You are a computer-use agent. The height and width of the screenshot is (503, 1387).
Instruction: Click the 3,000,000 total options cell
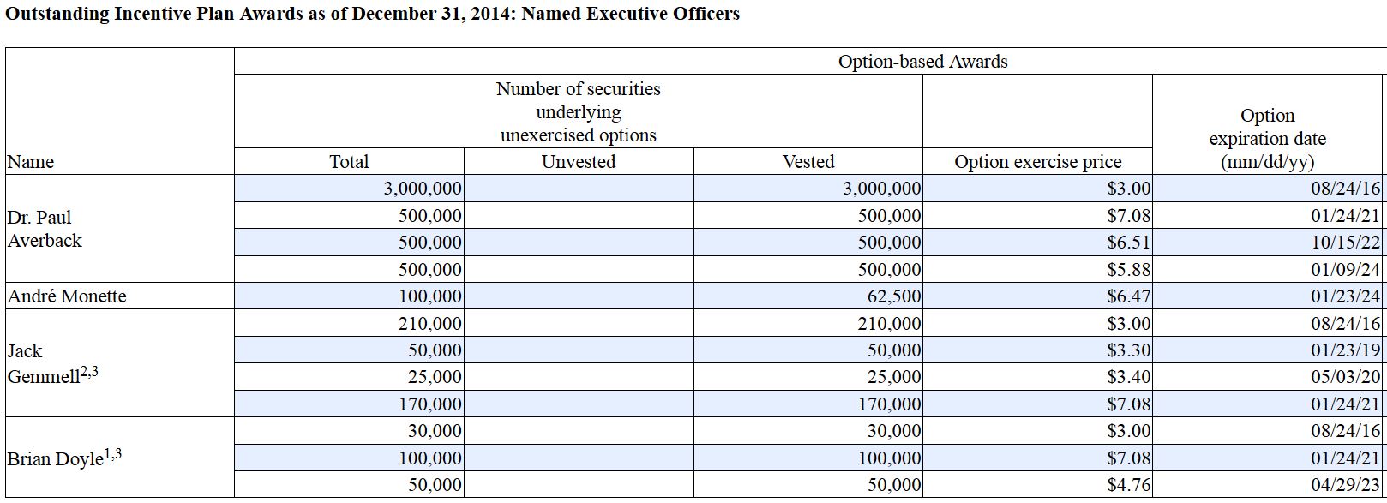(423, 189)
